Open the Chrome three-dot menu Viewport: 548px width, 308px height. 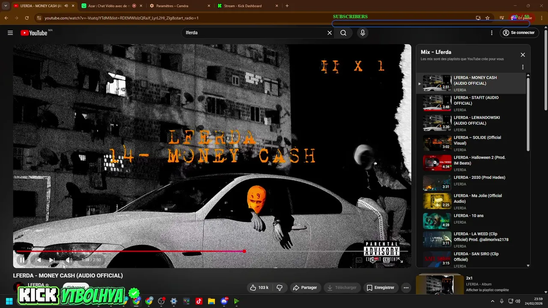click(x=542, y=18)
